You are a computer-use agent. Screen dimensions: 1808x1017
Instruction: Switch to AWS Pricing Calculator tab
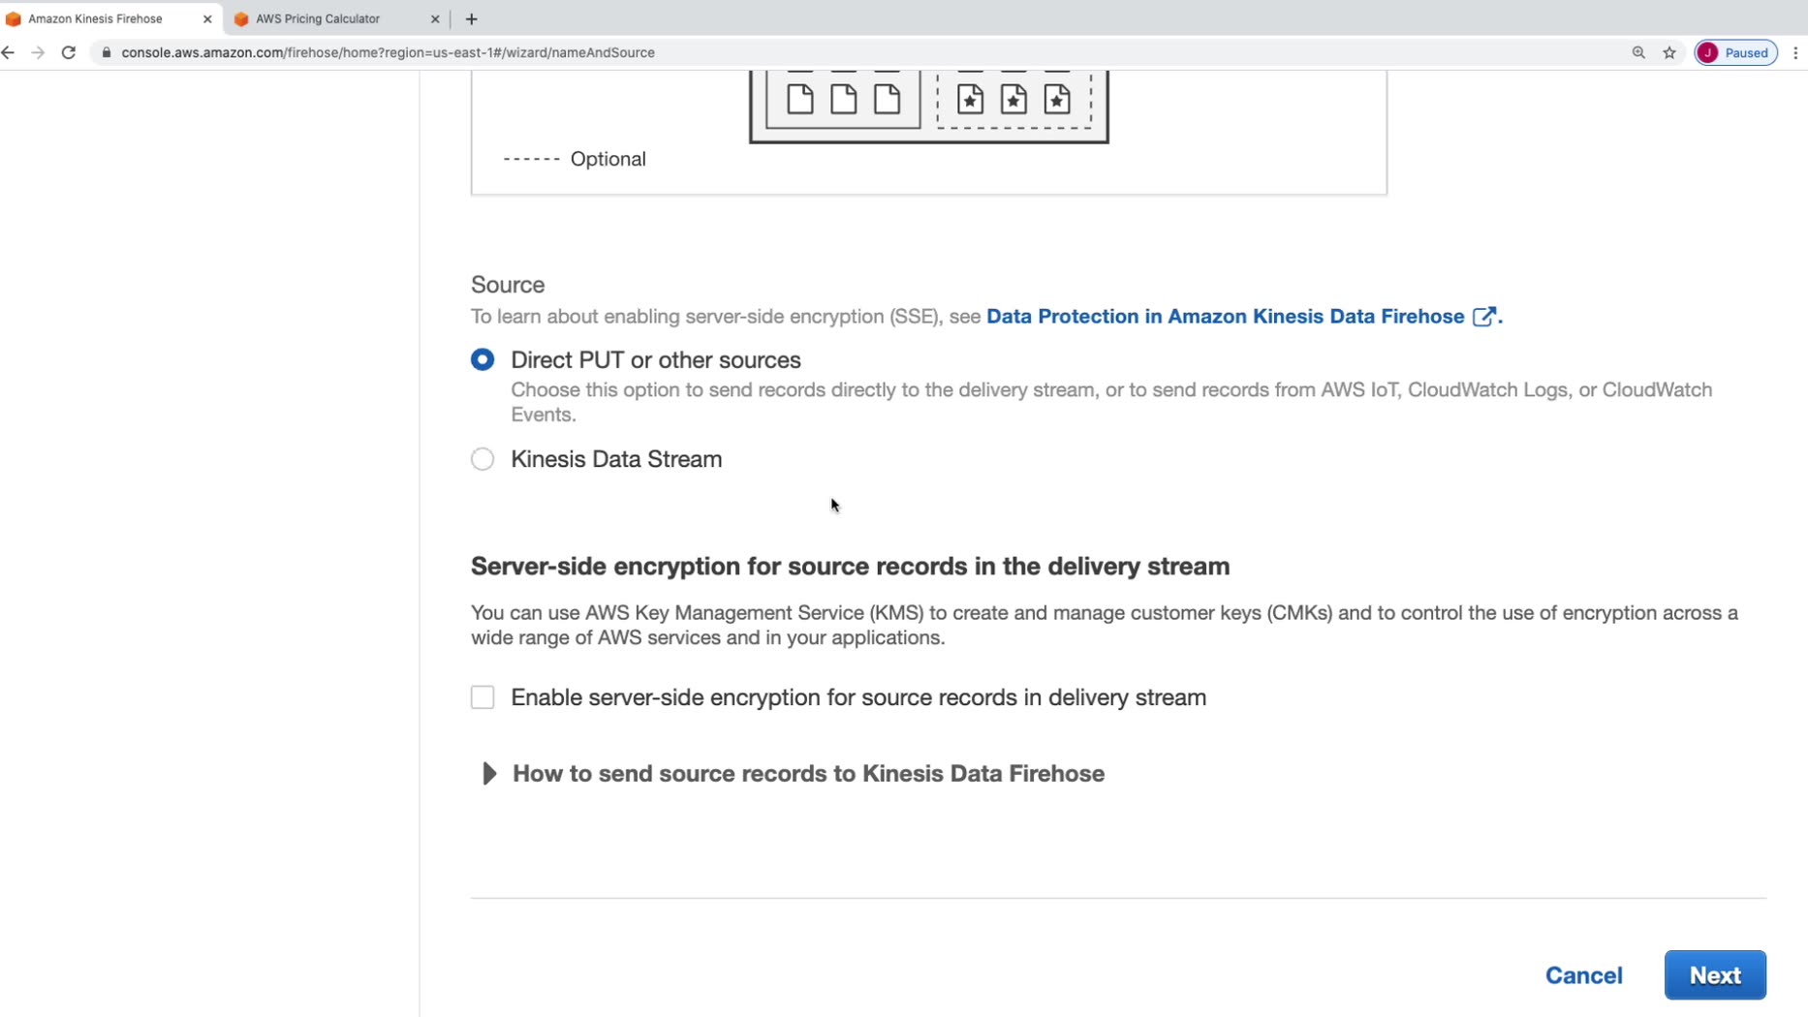click(x=318, y=18)
